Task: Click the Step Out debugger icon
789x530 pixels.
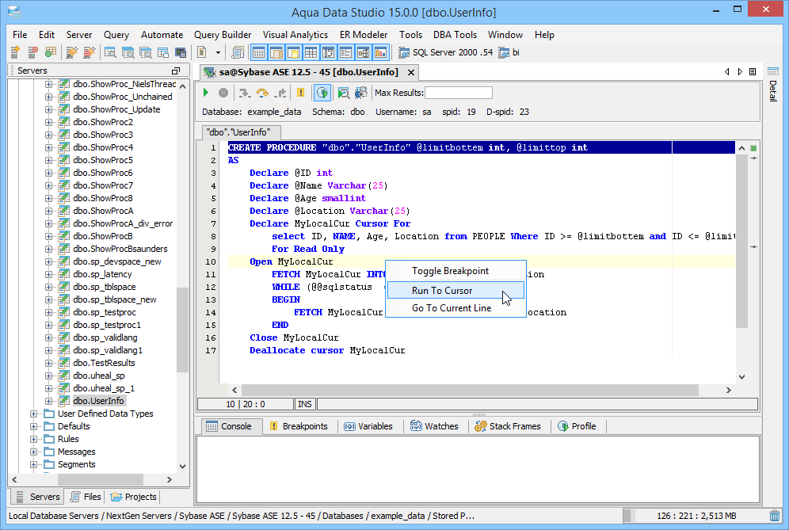Action: point(280,93)
